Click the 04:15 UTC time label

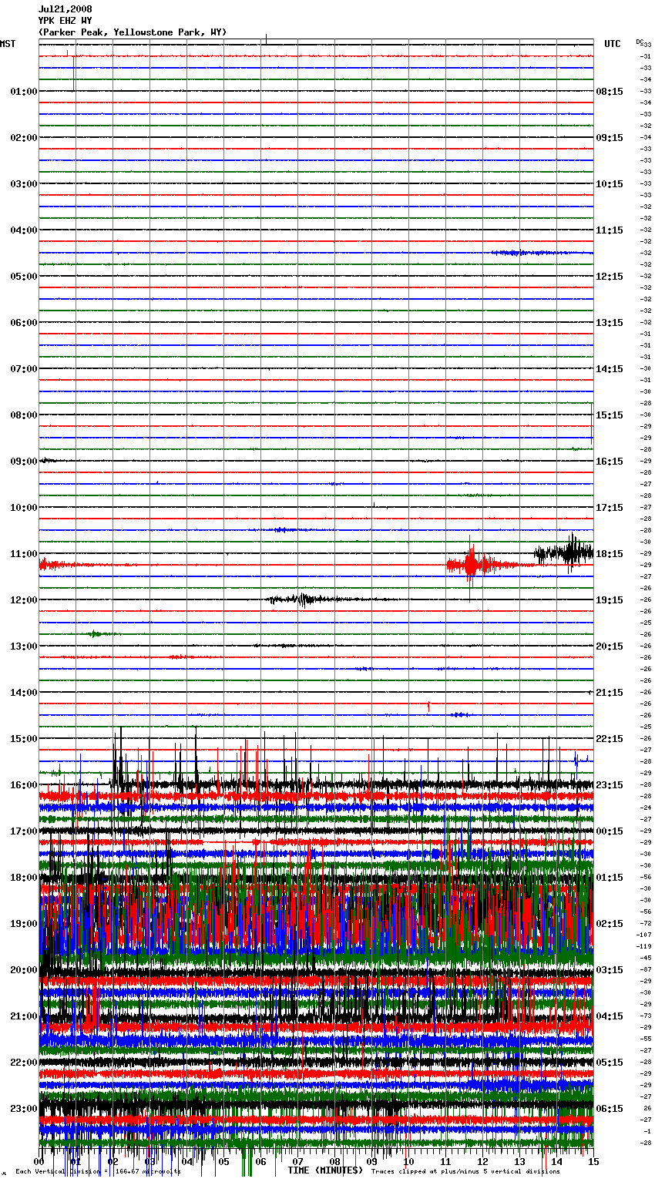[x=610, y=1016]
